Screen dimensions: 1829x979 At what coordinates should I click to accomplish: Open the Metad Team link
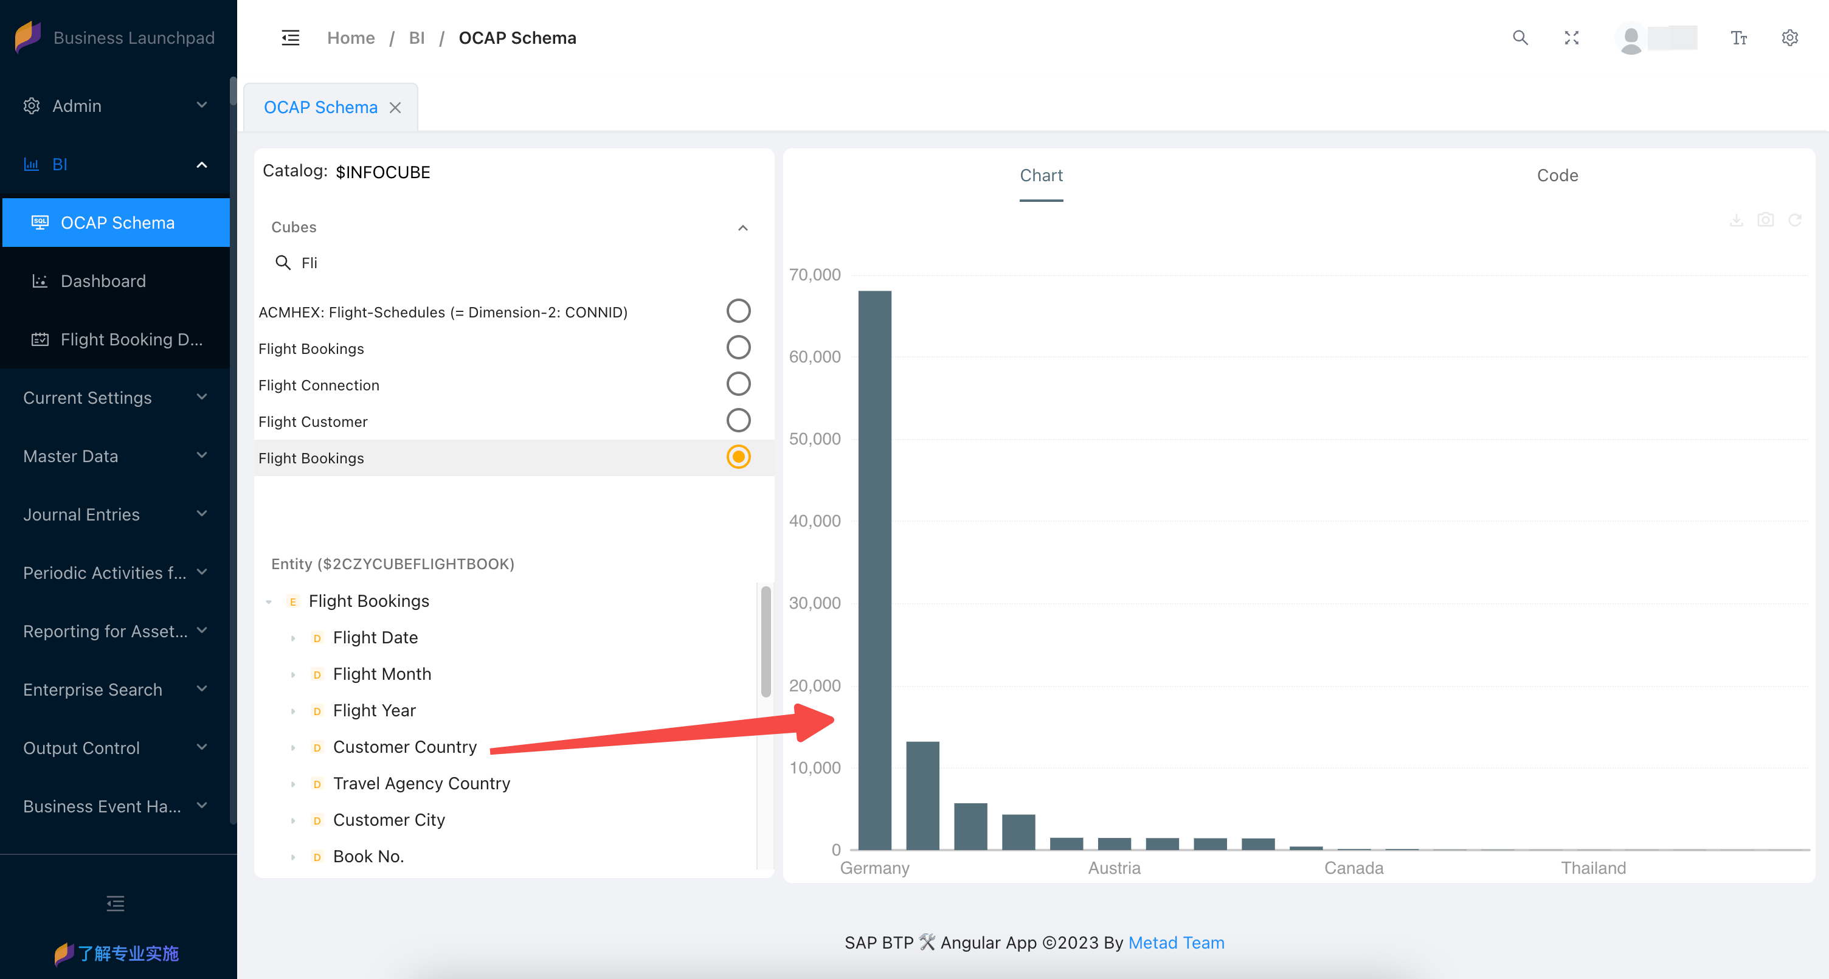pyautogui.click(x=1176, y=943)
